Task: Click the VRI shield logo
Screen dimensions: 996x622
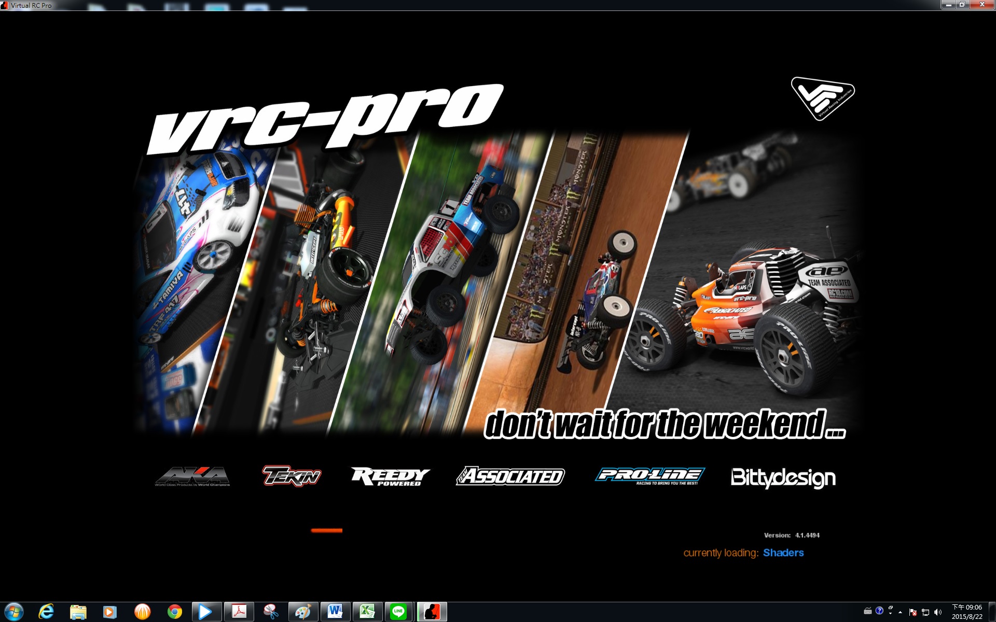Action: tap(823, 98)
